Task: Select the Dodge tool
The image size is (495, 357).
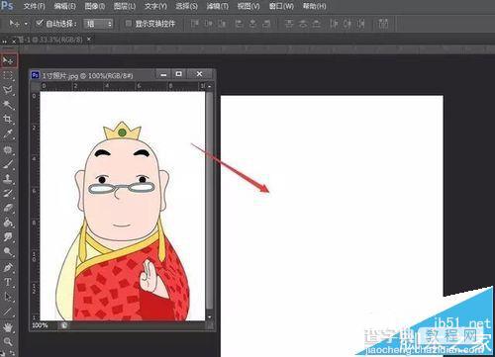Action: pyautogui.click(x=8, y=252)
